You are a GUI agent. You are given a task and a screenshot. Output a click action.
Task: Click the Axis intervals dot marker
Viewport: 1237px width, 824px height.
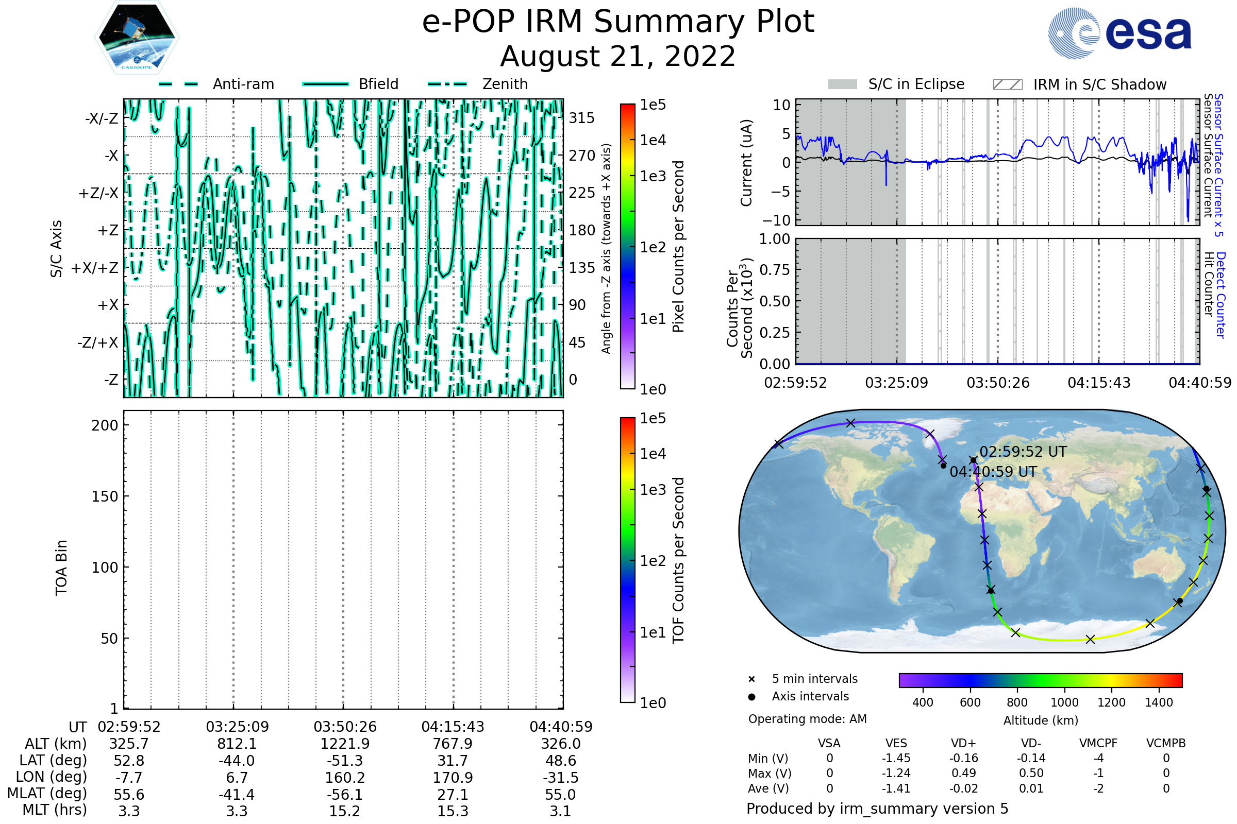[751, 697]
